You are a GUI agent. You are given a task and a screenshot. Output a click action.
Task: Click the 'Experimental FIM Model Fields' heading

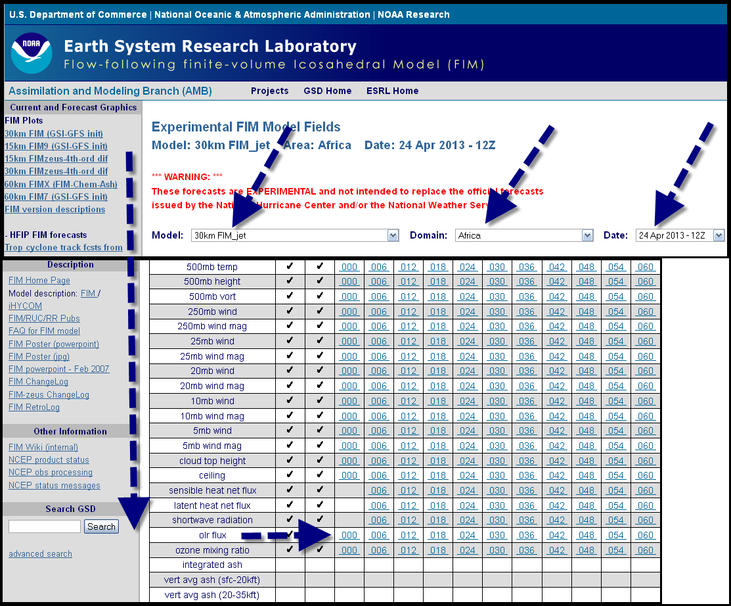point(246,127)
